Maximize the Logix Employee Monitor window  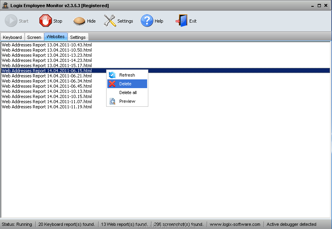tap(319, 6)
